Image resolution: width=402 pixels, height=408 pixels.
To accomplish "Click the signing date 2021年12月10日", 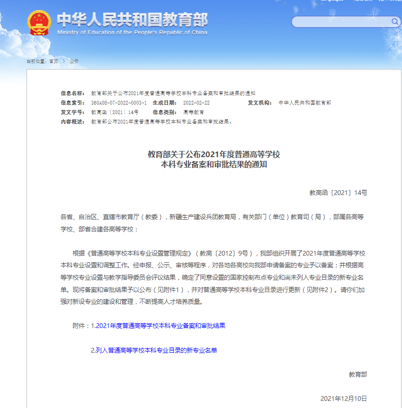I will point(343,398).
